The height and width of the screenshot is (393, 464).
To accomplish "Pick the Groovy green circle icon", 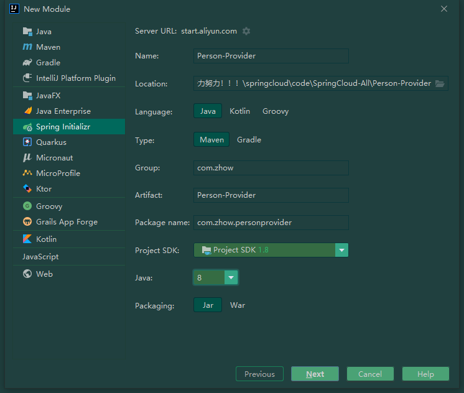I will pos(27,206).
